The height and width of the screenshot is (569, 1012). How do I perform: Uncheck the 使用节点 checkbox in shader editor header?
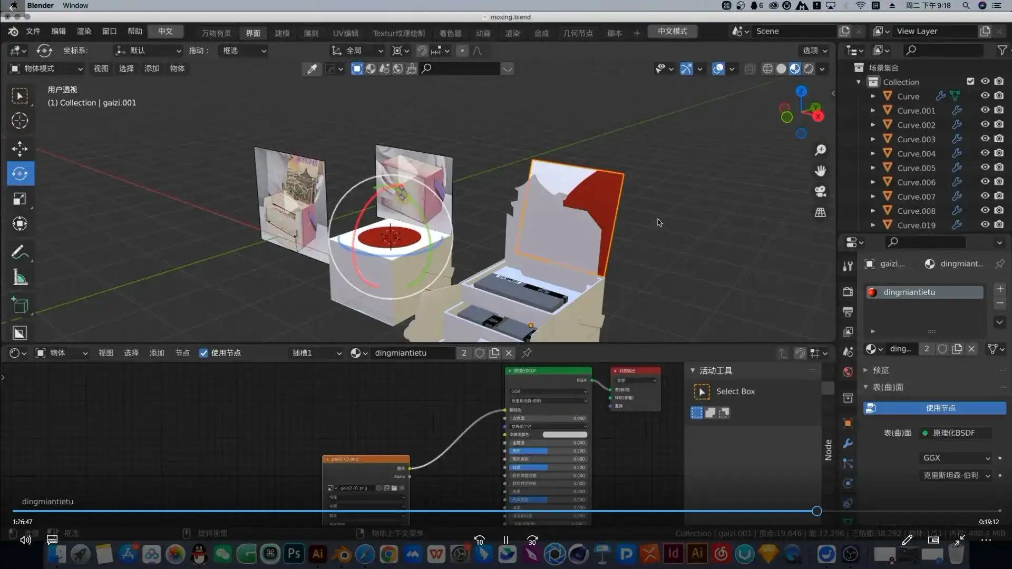pos(204,353)
